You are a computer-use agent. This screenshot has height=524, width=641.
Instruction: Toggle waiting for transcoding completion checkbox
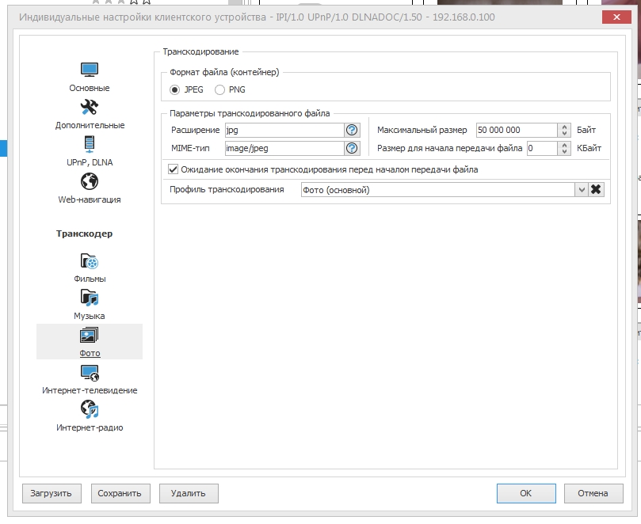tap(174, 169)
